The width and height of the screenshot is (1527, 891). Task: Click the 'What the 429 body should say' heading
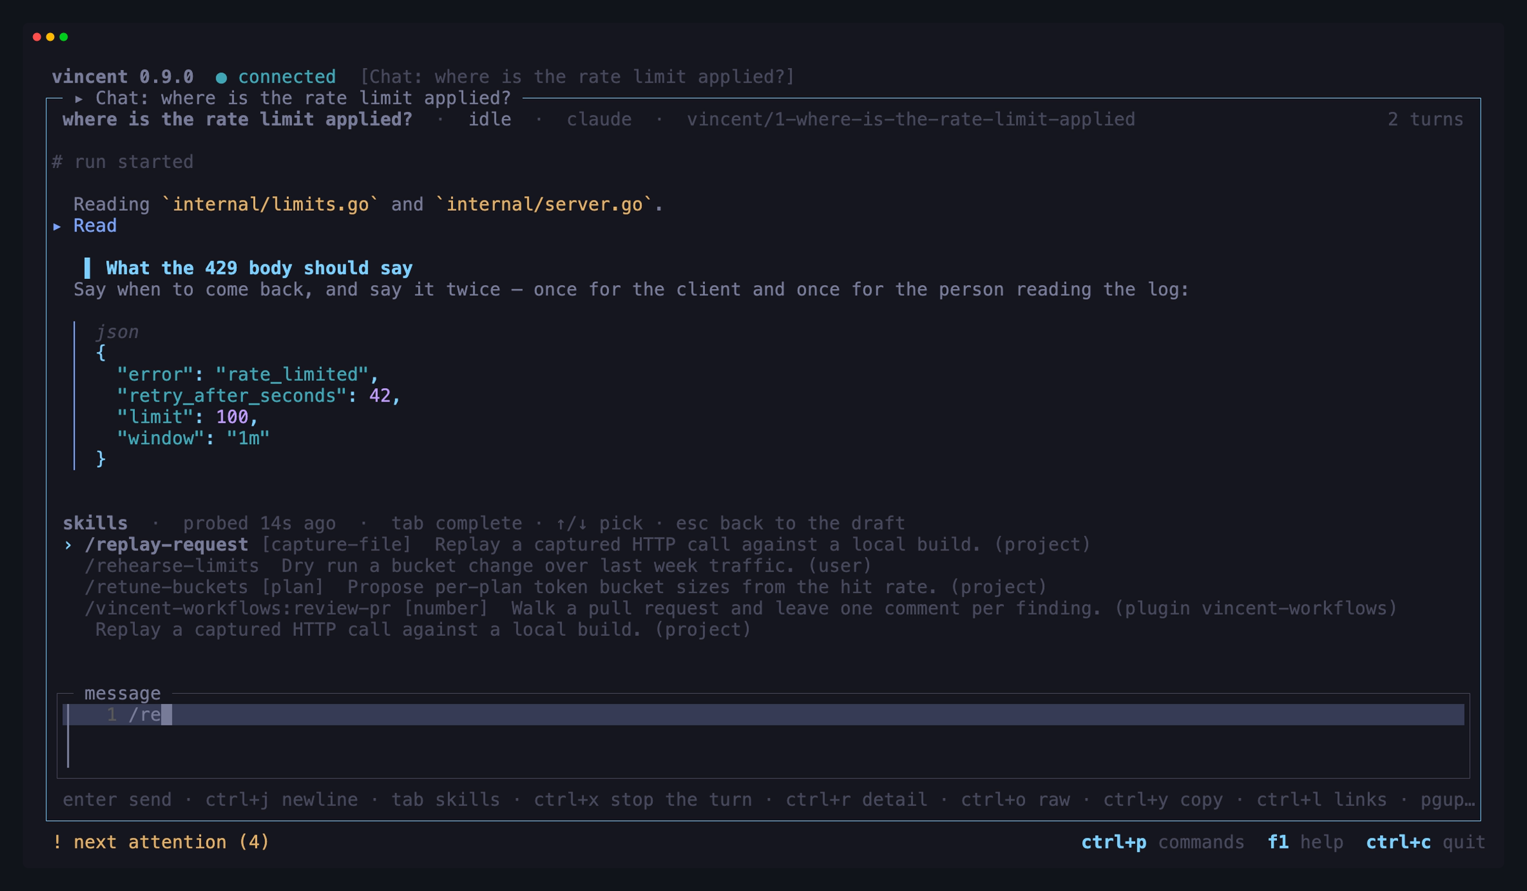(259, 268)
